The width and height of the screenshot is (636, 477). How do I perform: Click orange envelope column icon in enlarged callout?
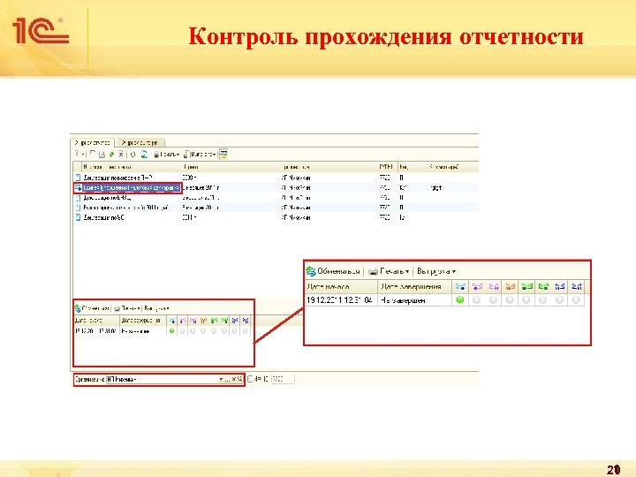[511, 287]
